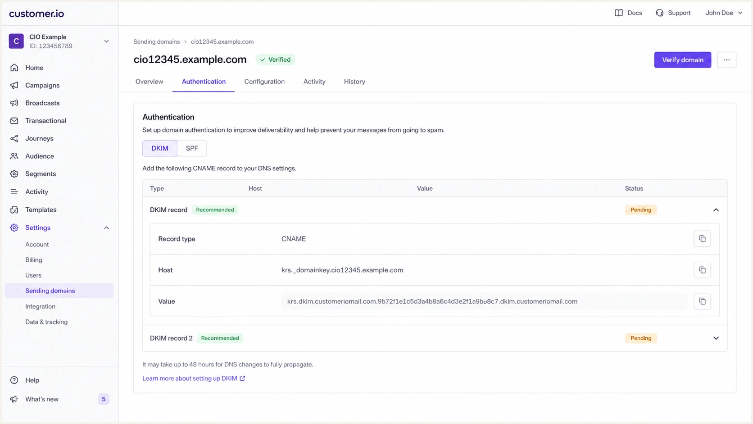Collapse the DKIM record row
Screen dimensions: 753x424
point(716,210)
